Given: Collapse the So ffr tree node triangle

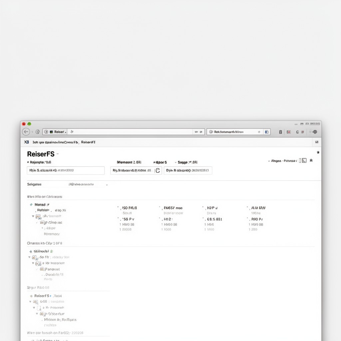Looking at the screenshot, I should [29, 257].
